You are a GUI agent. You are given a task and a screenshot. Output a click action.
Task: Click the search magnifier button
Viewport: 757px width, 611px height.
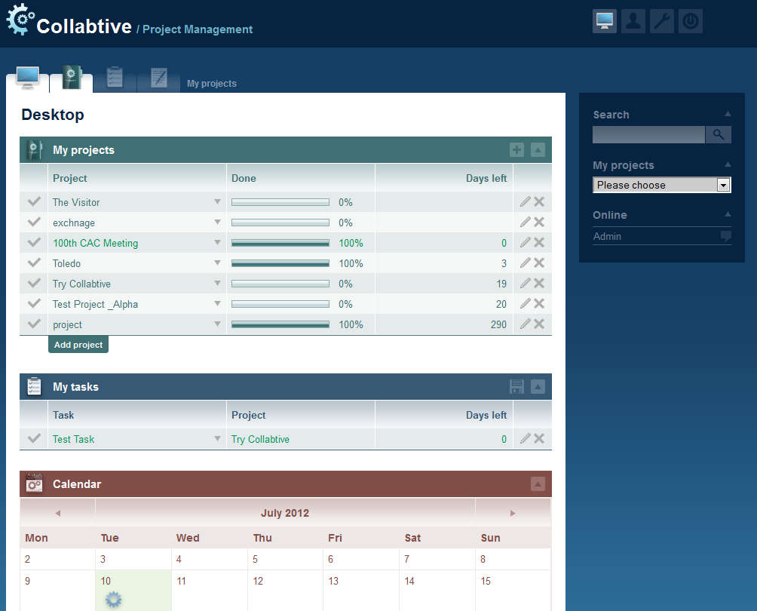(x=719, y=135)
